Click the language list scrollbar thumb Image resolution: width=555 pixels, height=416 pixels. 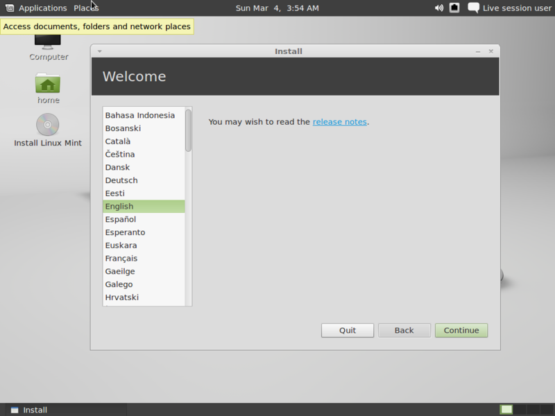(188, 130)
